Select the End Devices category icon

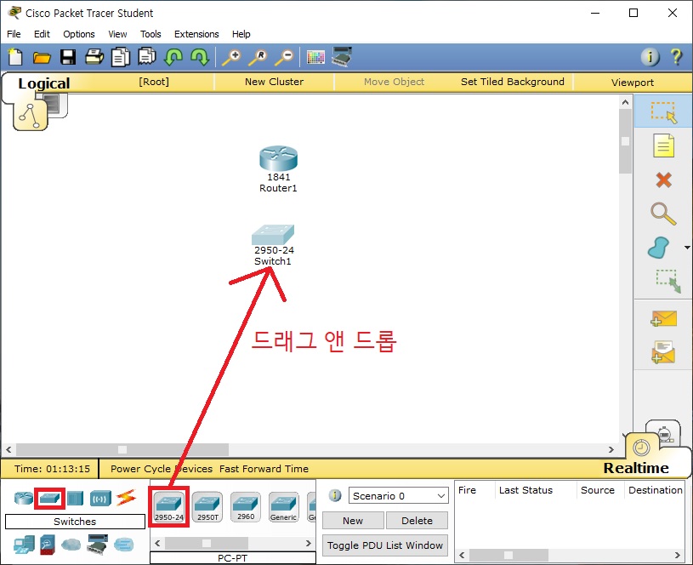pyautogui.click(x=24, y=545)
